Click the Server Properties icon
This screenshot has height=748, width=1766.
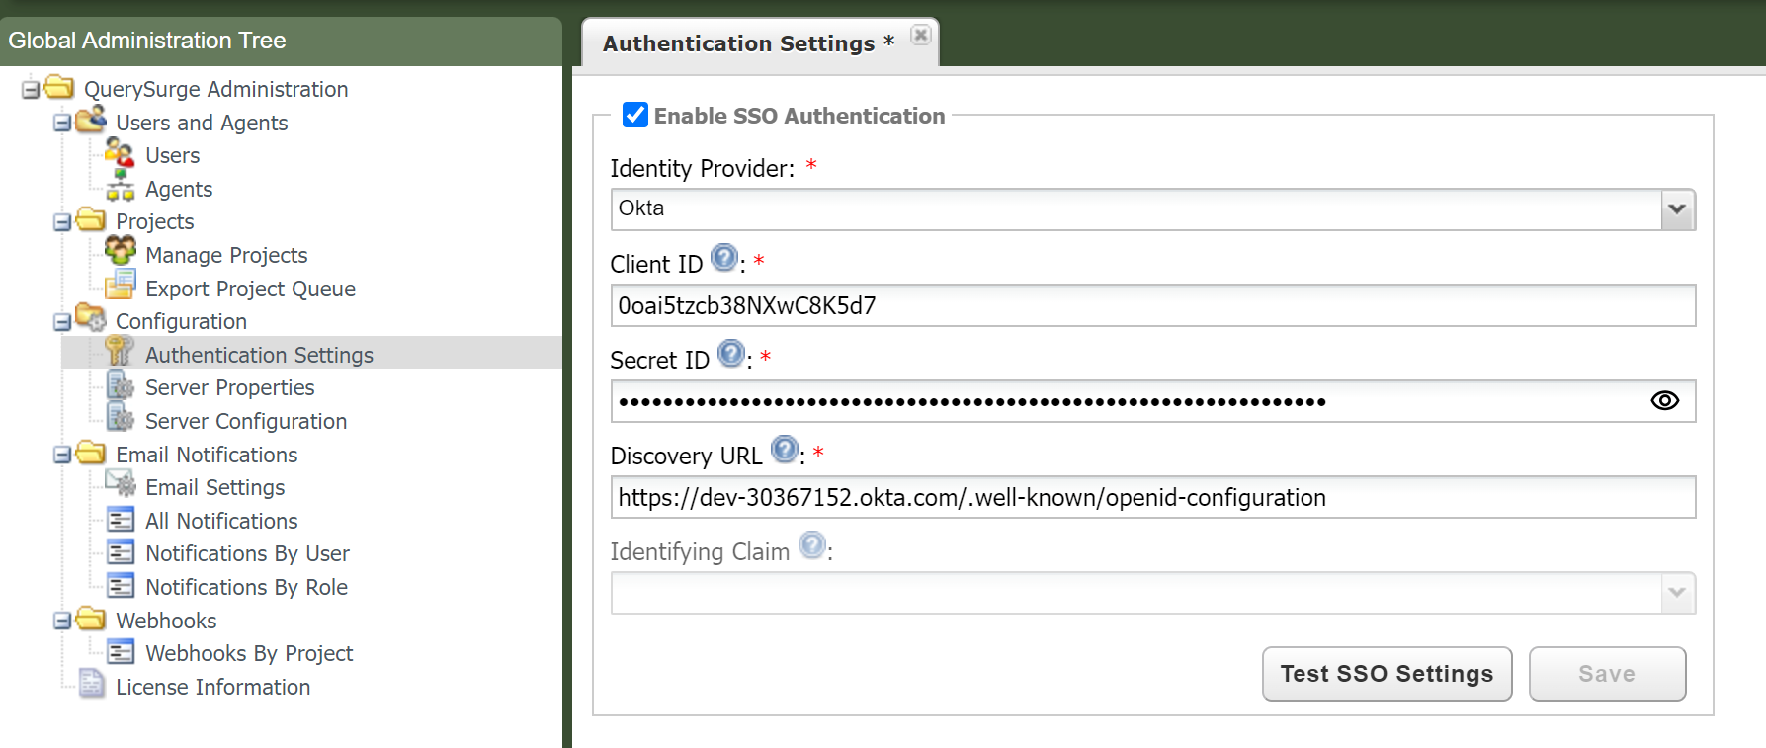pos(120,385)
